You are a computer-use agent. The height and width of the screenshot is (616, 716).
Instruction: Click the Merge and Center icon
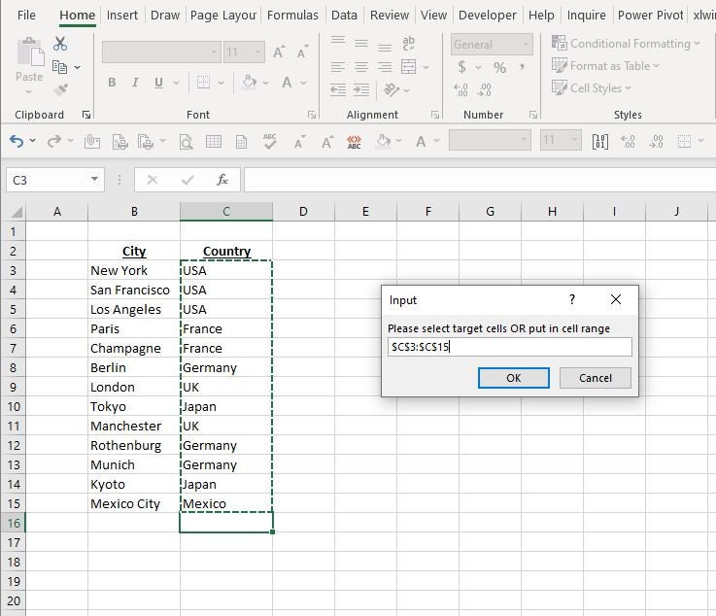click(408, 67)
